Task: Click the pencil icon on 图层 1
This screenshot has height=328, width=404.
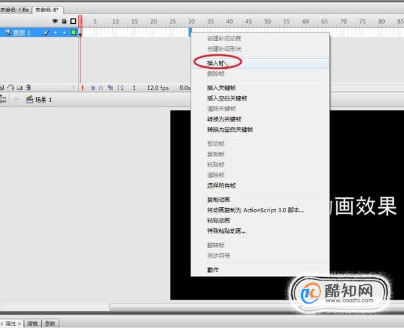Action: (46, 33)
